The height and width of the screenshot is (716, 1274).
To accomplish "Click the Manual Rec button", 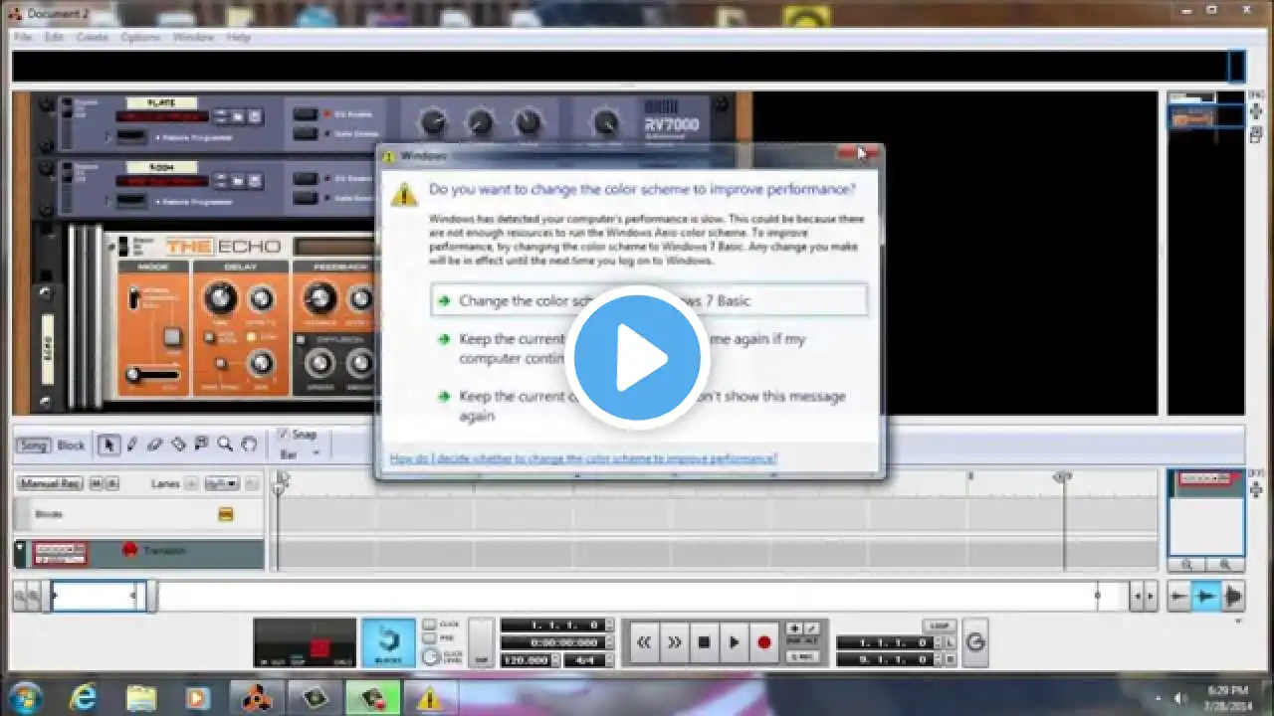I will pos(50,483).
